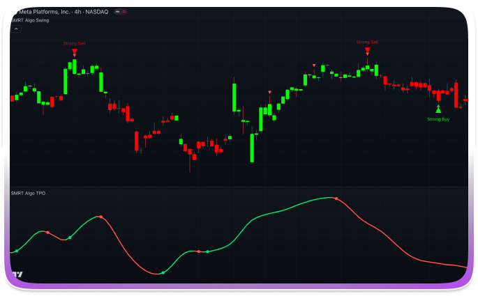Click the Strong Buy text label

click(x=438, y=119)
